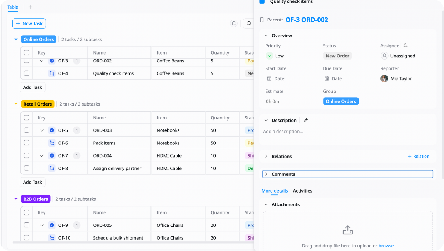Click the add Relation link
The image size is (444, 251).
pos(419,156)
